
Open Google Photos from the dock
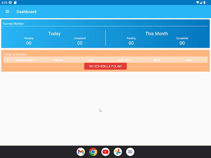click(118, 152)
